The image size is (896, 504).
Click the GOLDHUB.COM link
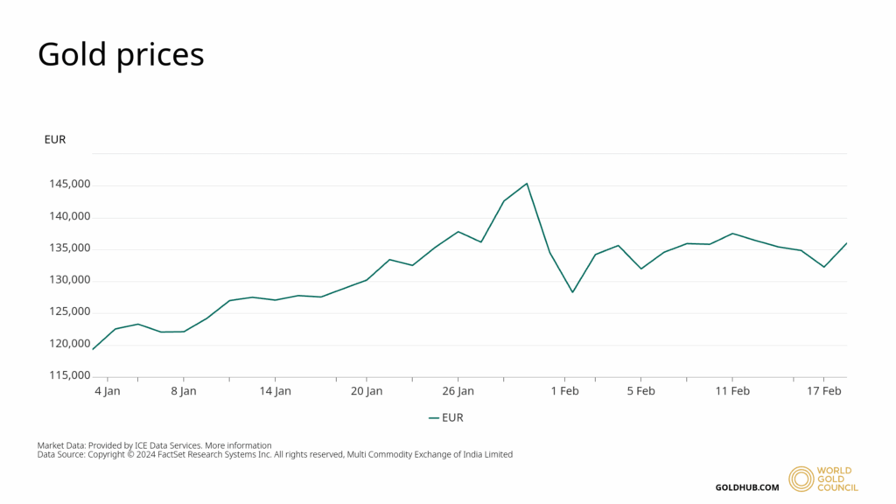(x=746, y=486)
